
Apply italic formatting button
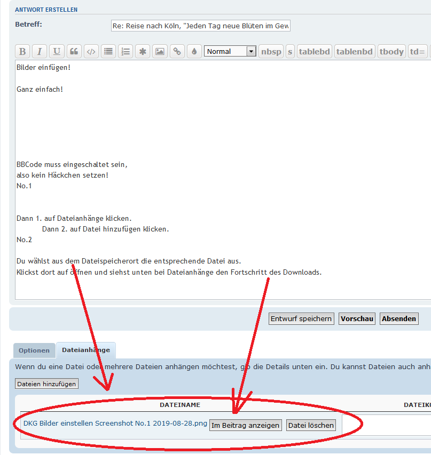pyautogui.click(x=40, y=52)
